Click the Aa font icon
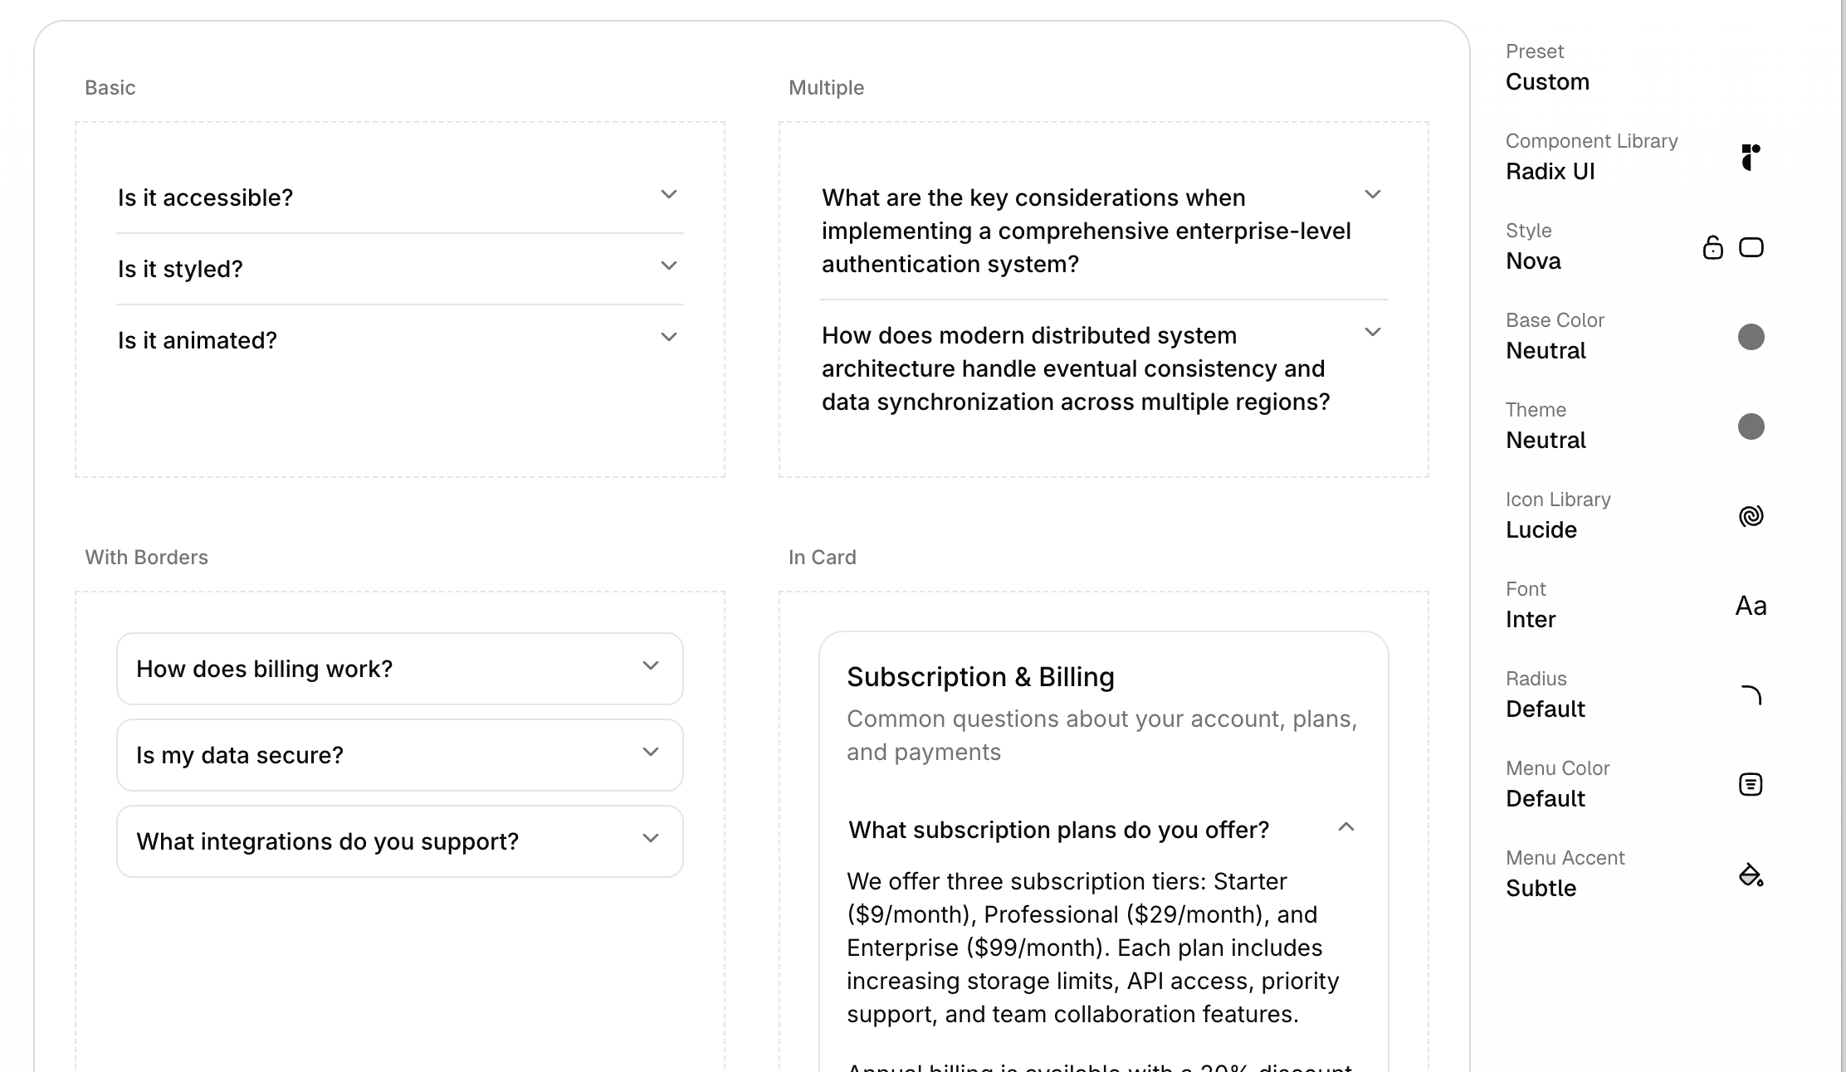 [x=1751, y=606]
